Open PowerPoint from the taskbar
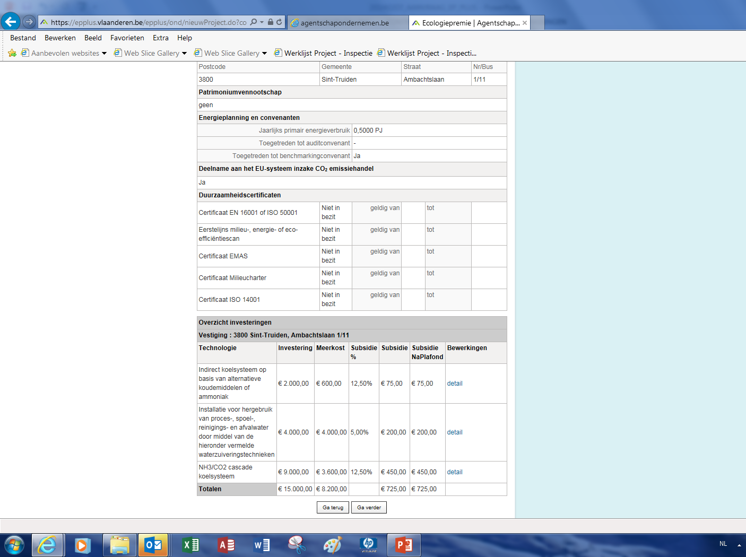 pyautogui.click(x=404, y=545)
